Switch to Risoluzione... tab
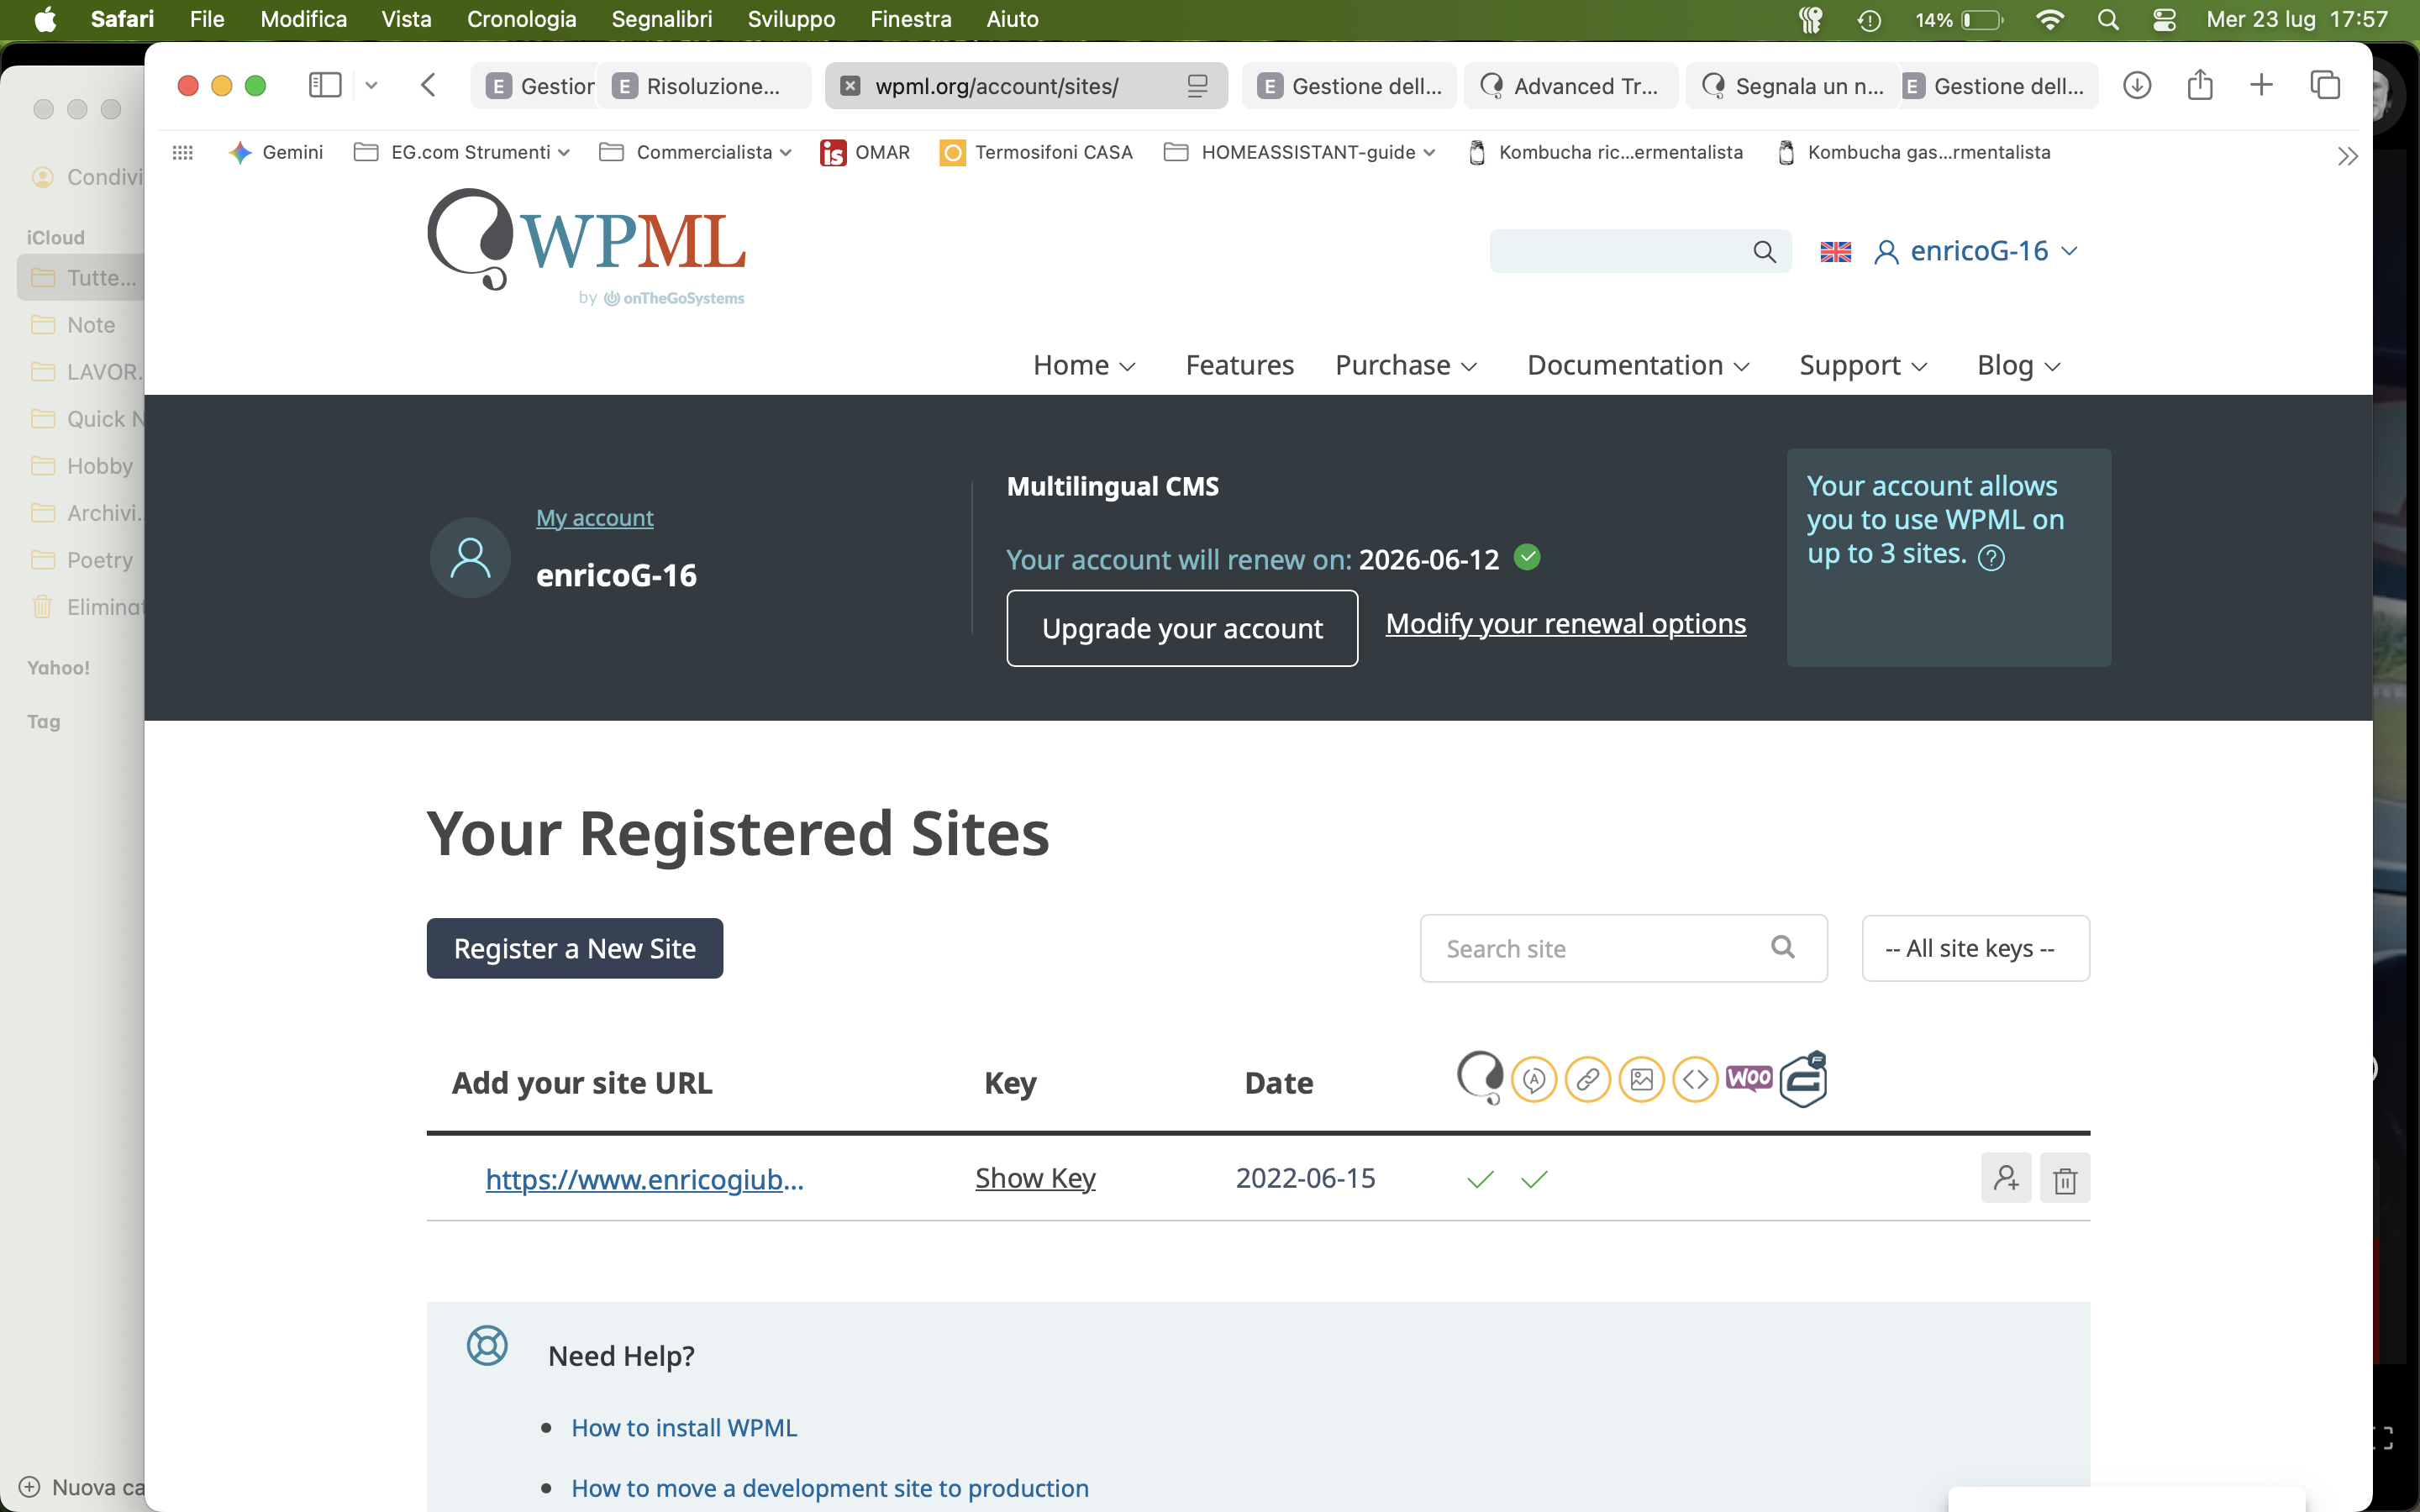 (703, 86)
